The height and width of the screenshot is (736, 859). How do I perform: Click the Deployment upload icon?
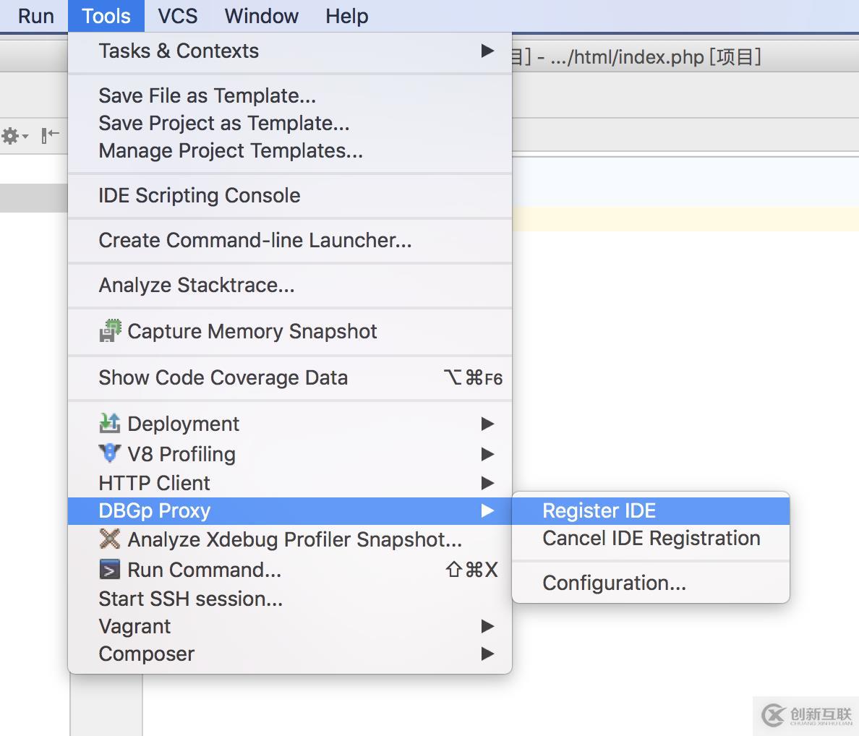coord(110,423)
